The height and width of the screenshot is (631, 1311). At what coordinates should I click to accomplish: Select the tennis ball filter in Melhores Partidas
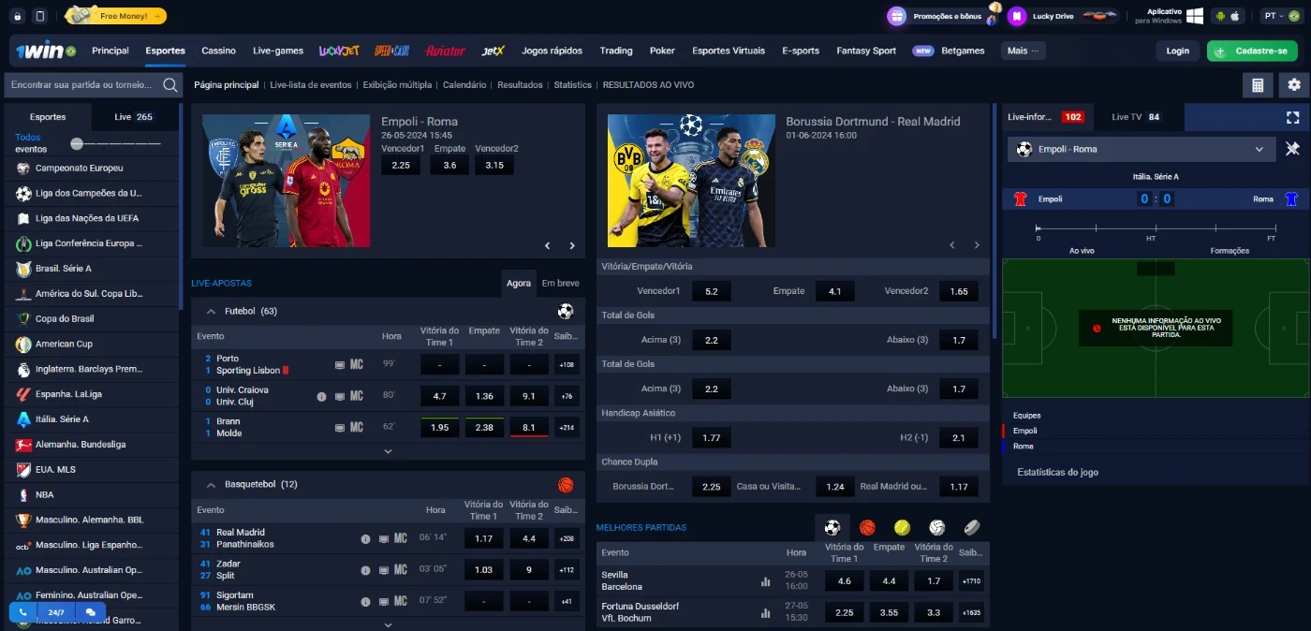pyautogui.click(x=902, y=527)
